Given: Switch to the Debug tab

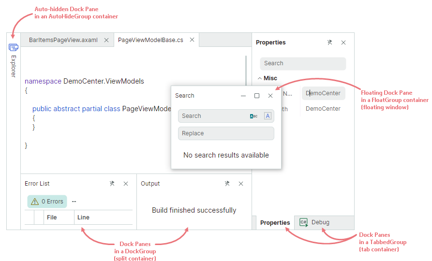Looking at the screenshot, I should (314, 222).
